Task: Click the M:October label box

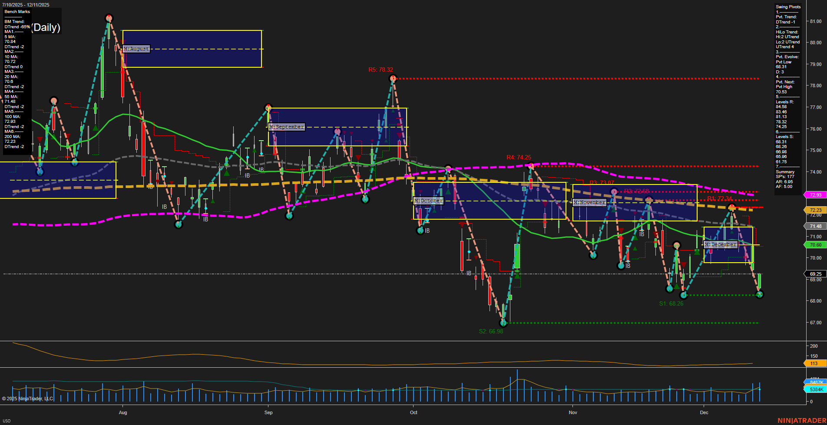Action: tap(428, 201)
